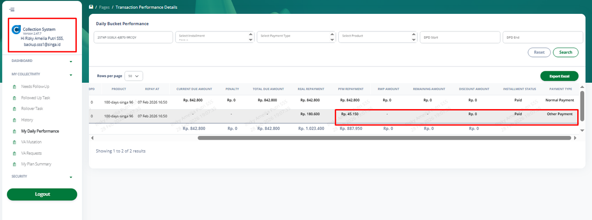592x220 pixels.
Task: Click the DISCOUNT AMOUNT column header
Action: pos(474,89)
